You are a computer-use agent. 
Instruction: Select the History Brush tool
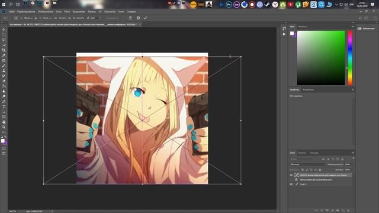point(4,76)
